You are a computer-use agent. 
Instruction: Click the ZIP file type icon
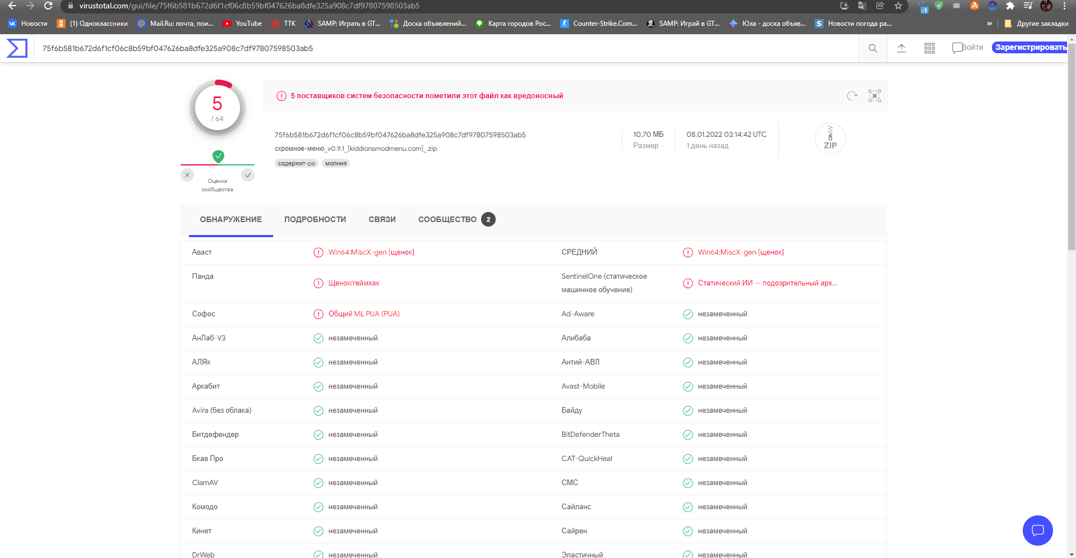coord(830,139)
